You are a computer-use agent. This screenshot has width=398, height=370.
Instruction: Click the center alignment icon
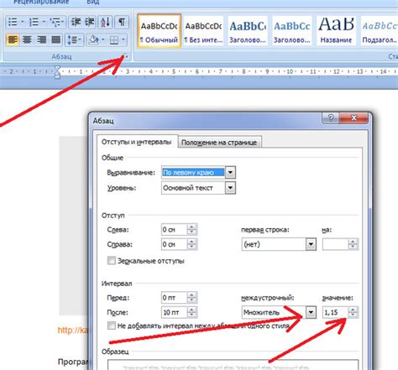pyautogui.click(x=27, y=39)
